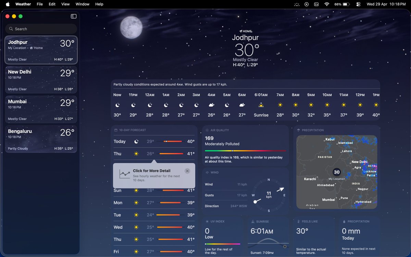The width and height of the screenshot is (411, 257).
Task: Click the 169 Moderately Polluted reading
Action: coord(222,141)
